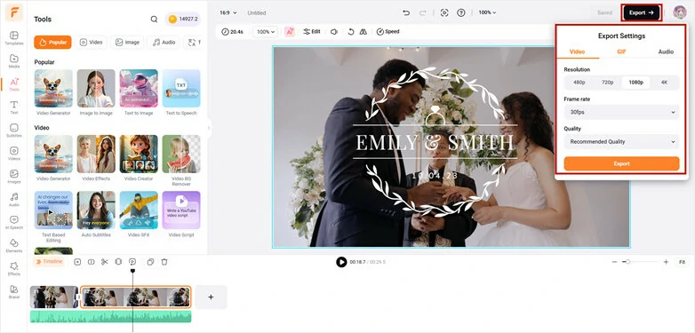Image resolution: width=695 pixels, height=333 pixels.
Task: Click the screen record icon in top bar
Action: click(444, 12)
